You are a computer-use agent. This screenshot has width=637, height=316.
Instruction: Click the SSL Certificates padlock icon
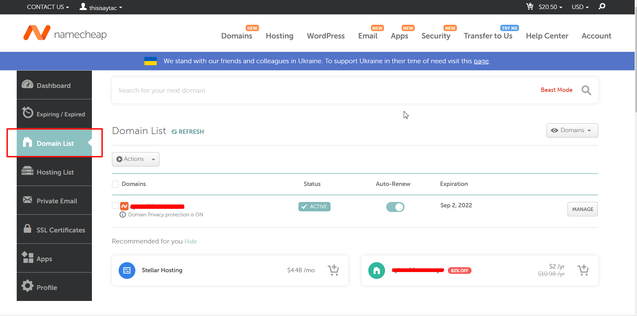tap(27, 228)
